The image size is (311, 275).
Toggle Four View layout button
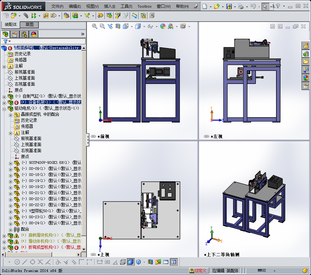pos(174,262)
